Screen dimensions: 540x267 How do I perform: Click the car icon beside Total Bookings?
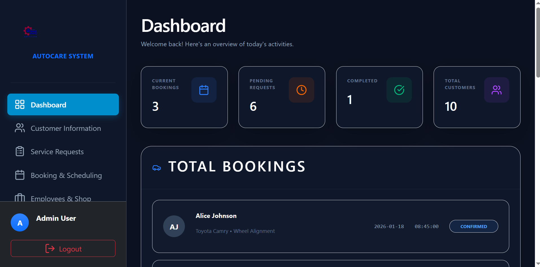tap(157, 168)
